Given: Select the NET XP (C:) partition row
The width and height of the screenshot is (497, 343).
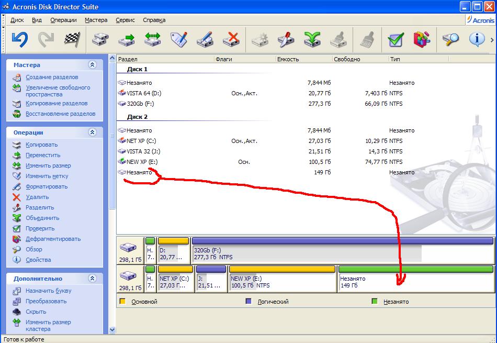Looking at the screenshot, I should click(266, 141).
